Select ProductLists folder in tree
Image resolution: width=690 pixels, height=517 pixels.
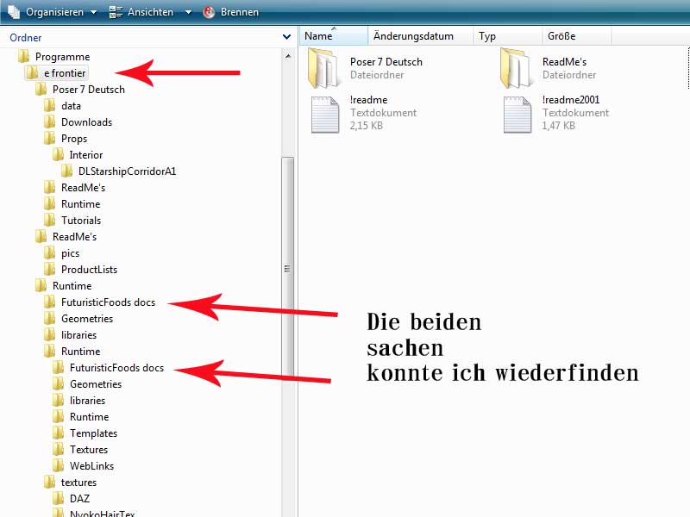pyautogui.click(x=90, y=270)
